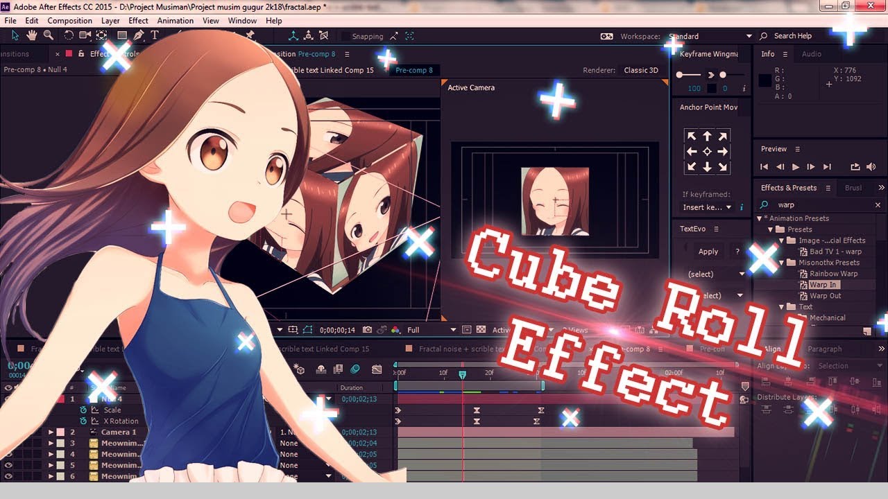
Task: Toggle Frame Blending switch in timeline
Action: [339, 369]
